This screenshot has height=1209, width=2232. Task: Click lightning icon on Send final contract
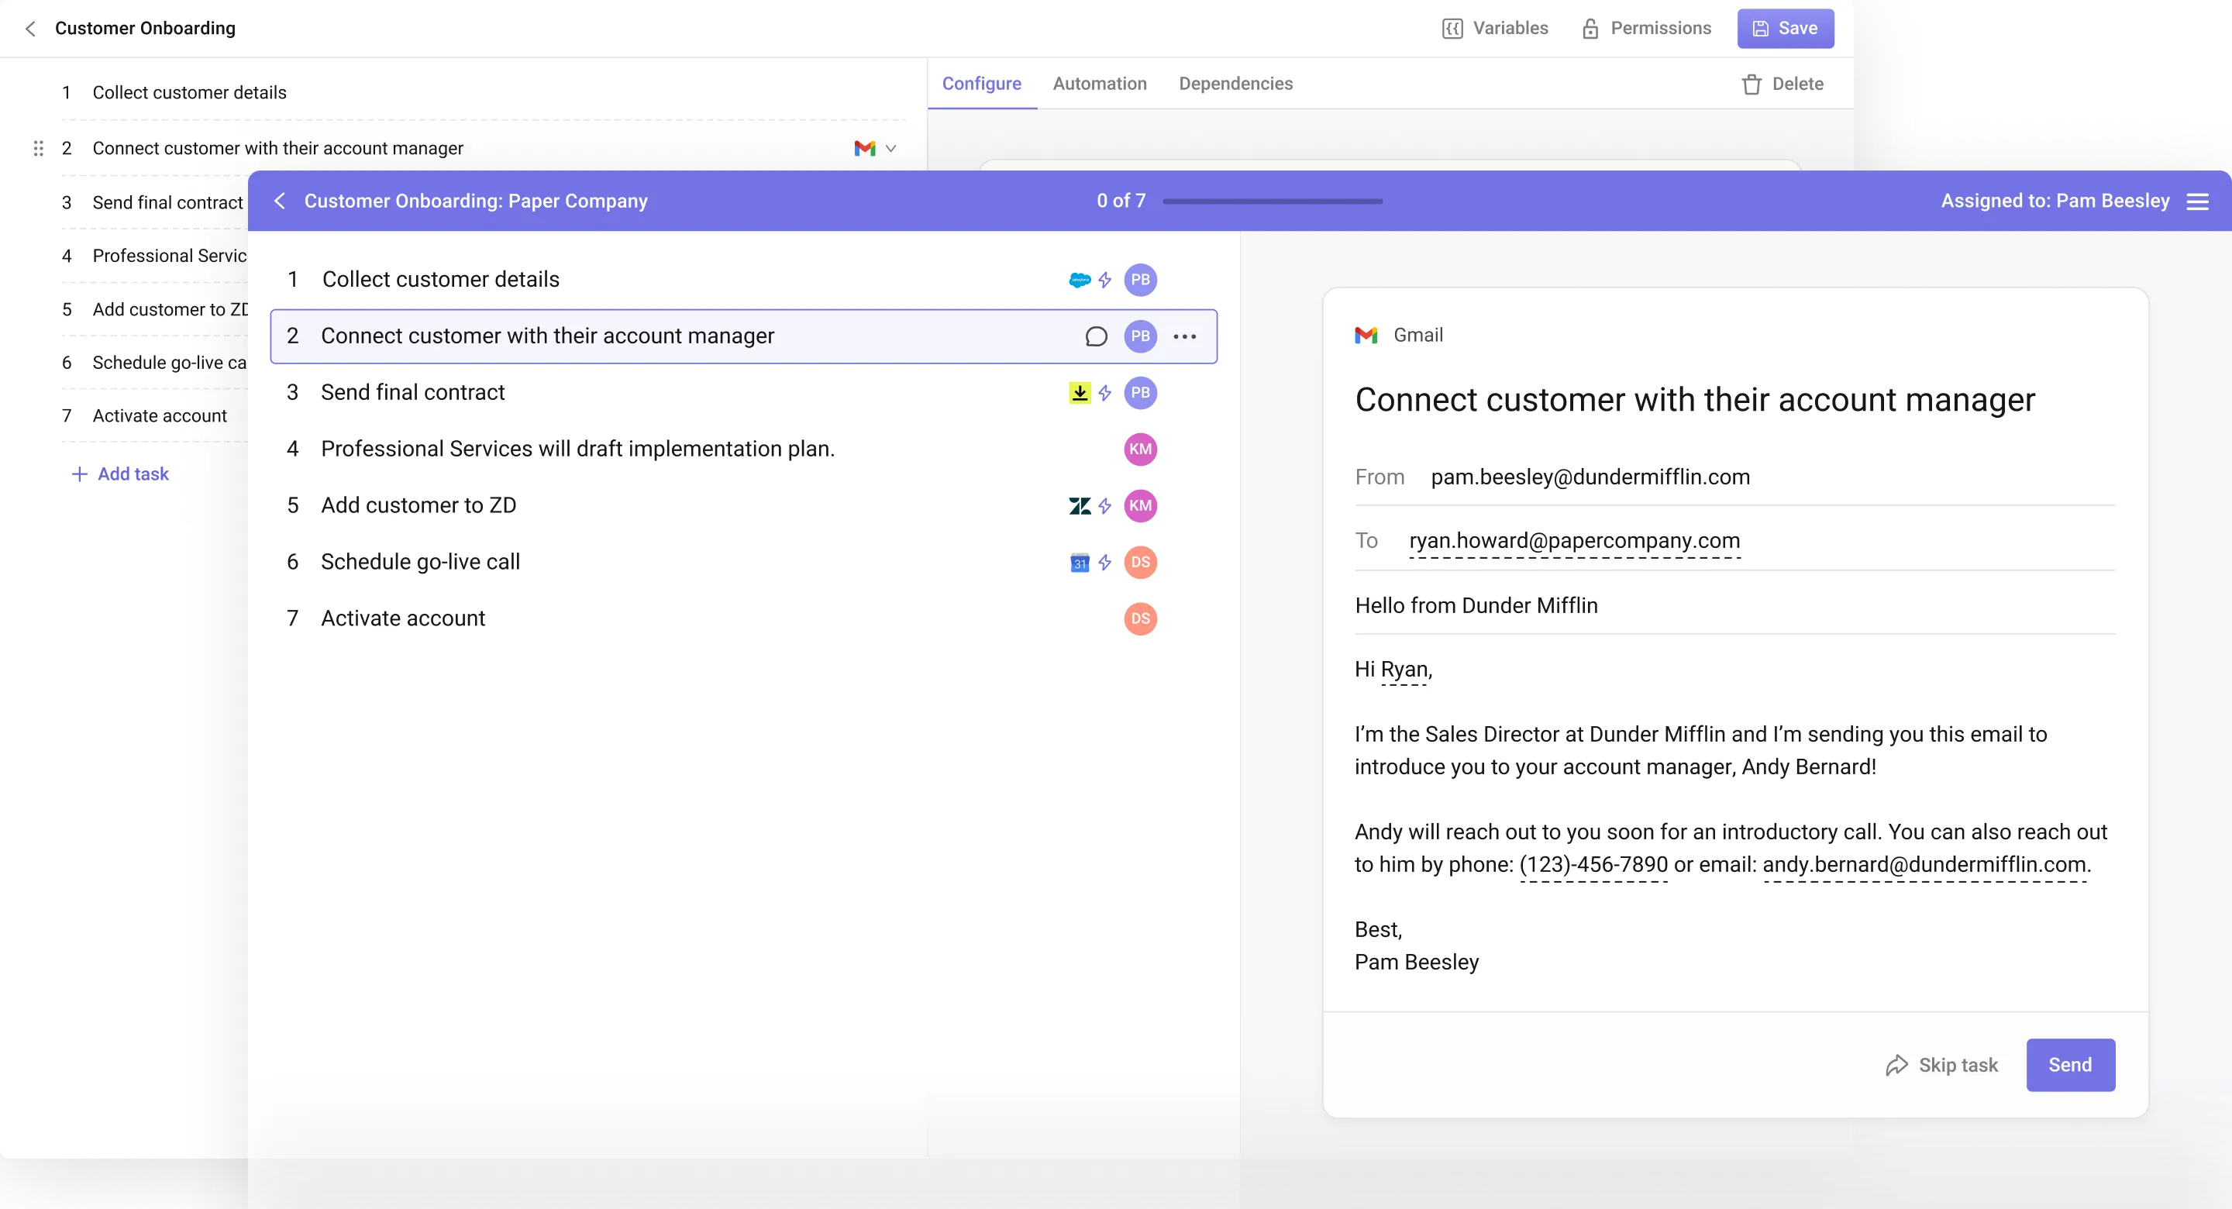[1104, 393]
